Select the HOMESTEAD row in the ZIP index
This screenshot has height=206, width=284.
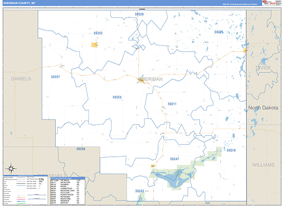pos(68,188)
